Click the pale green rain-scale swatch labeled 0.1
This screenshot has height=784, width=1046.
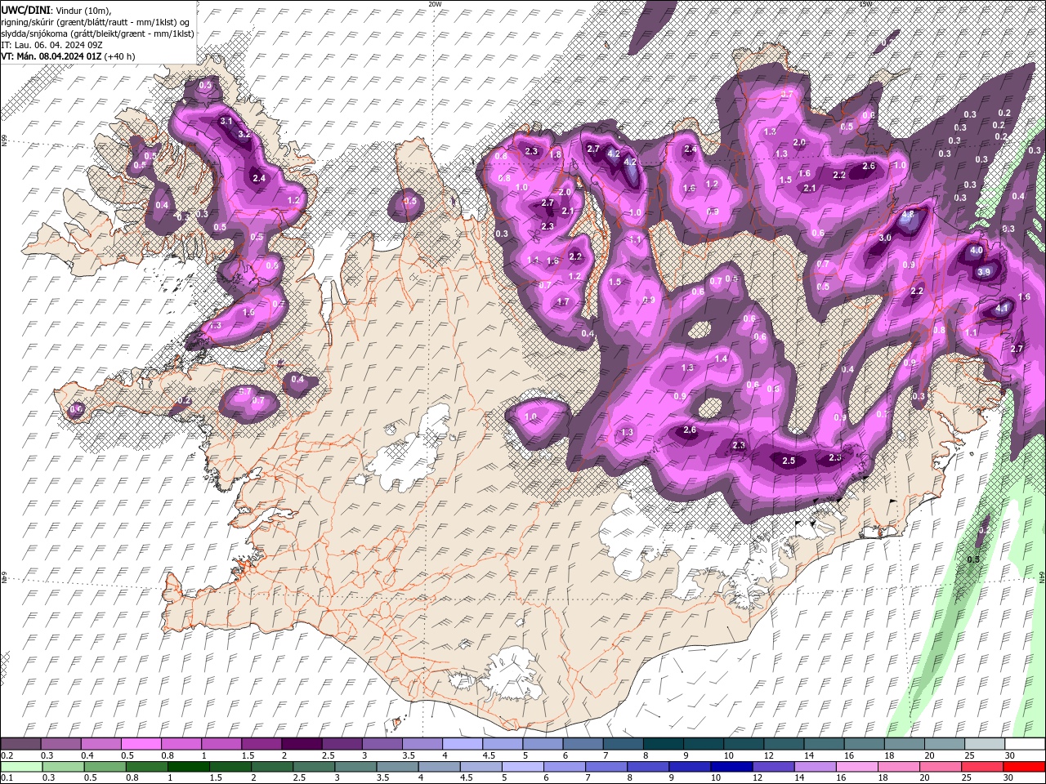point(20,767)
